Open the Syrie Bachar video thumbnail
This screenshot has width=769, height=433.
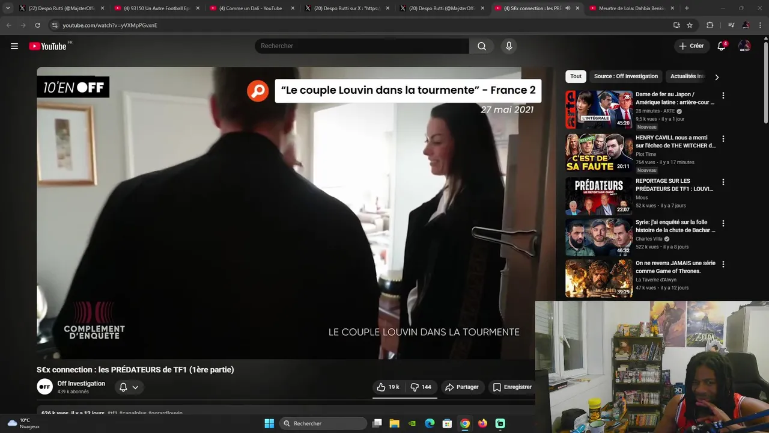(598, 237)
